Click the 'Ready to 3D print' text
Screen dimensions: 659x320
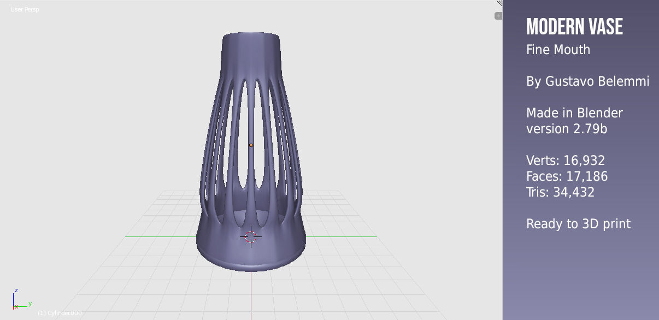point(578,224)
